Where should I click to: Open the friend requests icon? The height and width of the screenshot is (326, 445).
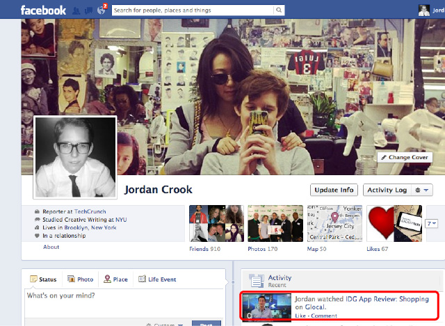point(76,11)
